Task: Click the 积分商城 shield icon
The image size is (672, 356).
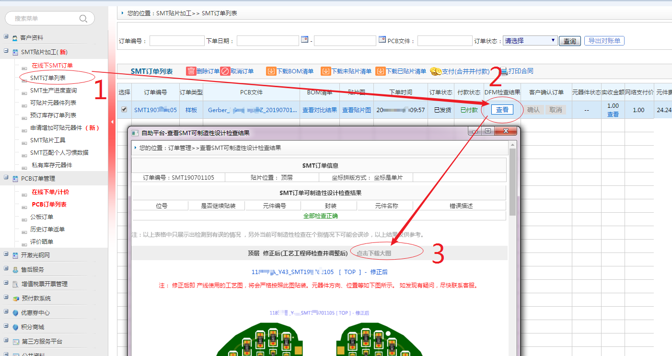Action: pos(15,327)
